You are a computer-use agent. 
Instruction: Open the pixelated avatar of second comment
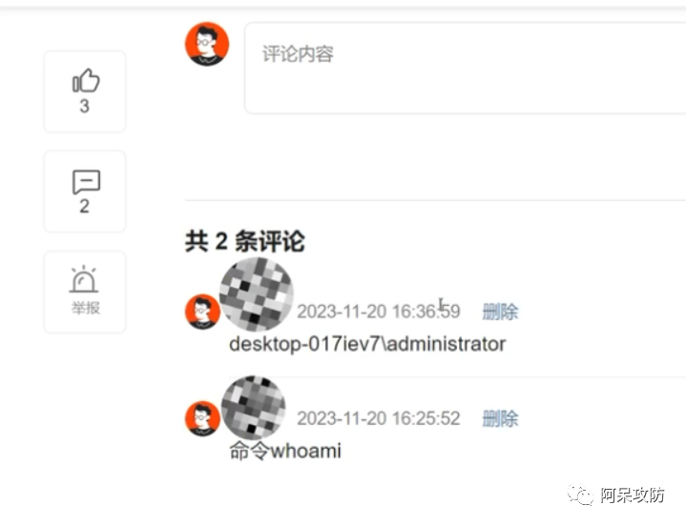point(253,407)
